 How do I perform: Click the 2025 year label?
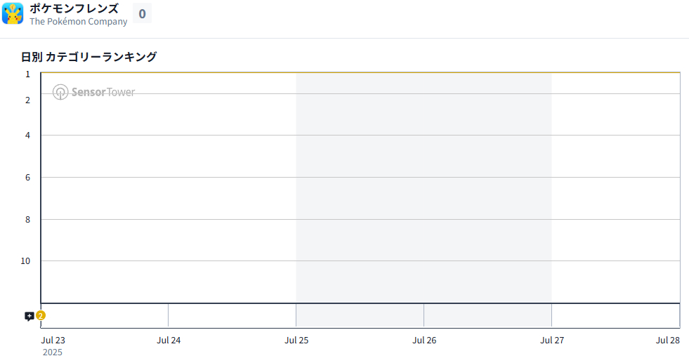[53, 352]
